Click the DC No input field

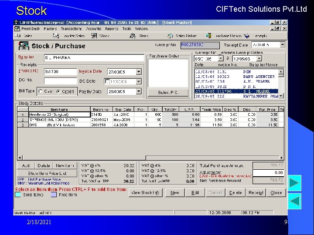pyautogui.click(x=60, y=81)
